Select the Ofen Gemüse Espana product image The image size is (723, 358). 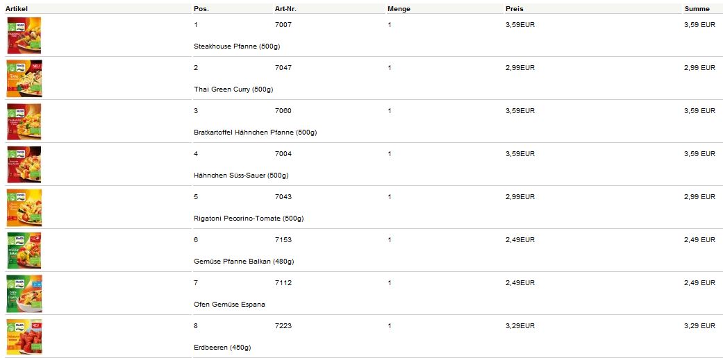tap(24, 293)
